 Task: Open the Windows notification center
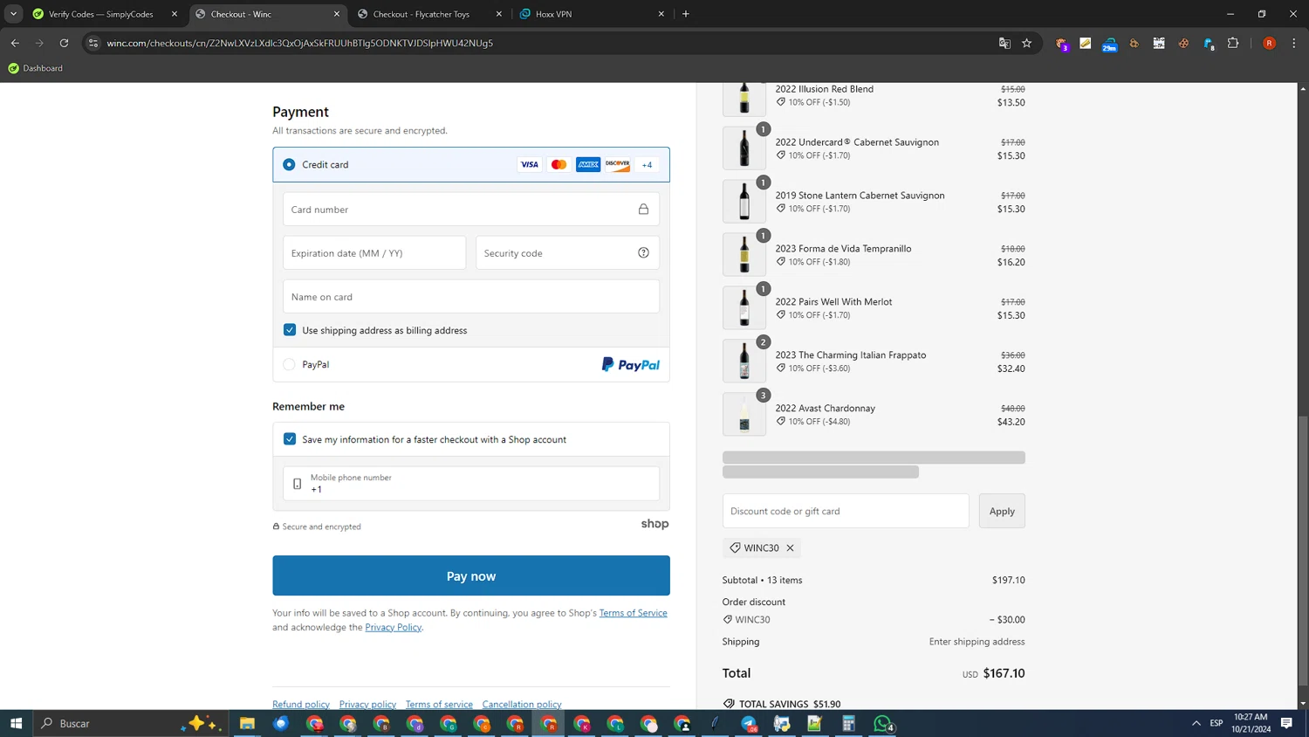tap(1286, 723)
